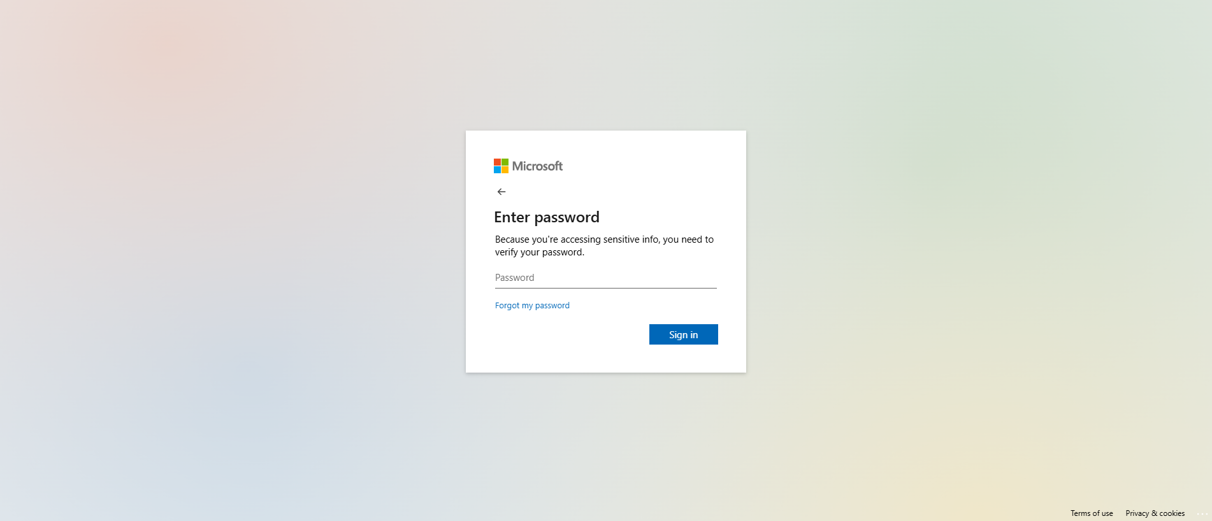Open Terms of use link

click(x=1092, y=513)
